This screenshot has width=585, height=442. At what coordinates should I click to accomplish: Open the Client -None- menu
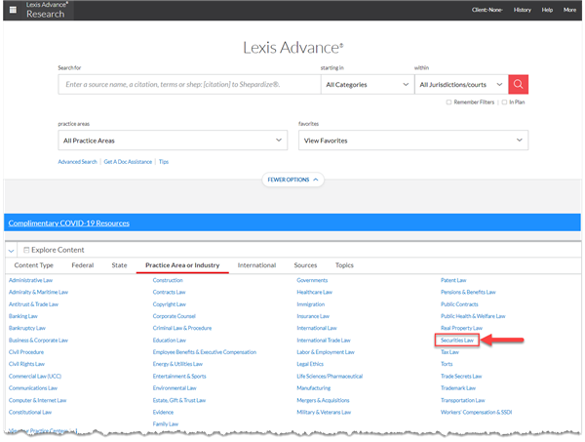click(x=487, y=10)
